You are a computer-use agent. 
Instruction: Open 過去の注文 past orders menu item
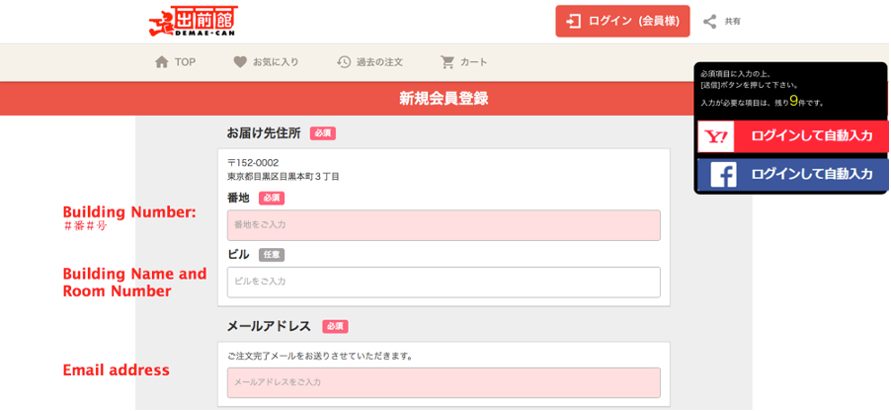(379, 62)
